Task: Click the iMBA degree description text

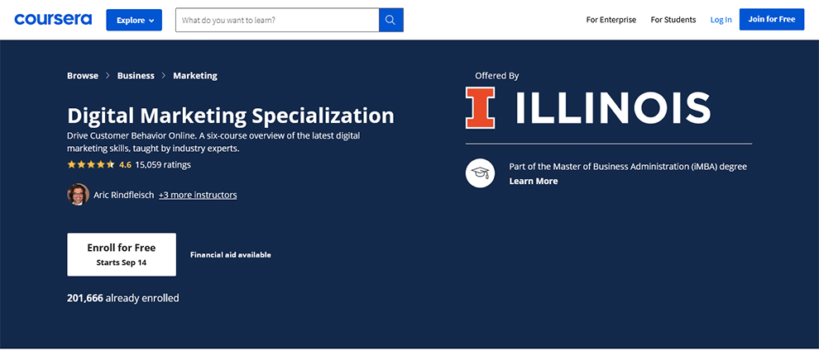Action: (628, 167)
